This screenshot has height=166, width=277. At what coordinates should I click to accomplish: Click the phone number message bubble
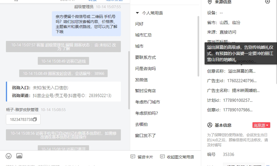(23, 119)
